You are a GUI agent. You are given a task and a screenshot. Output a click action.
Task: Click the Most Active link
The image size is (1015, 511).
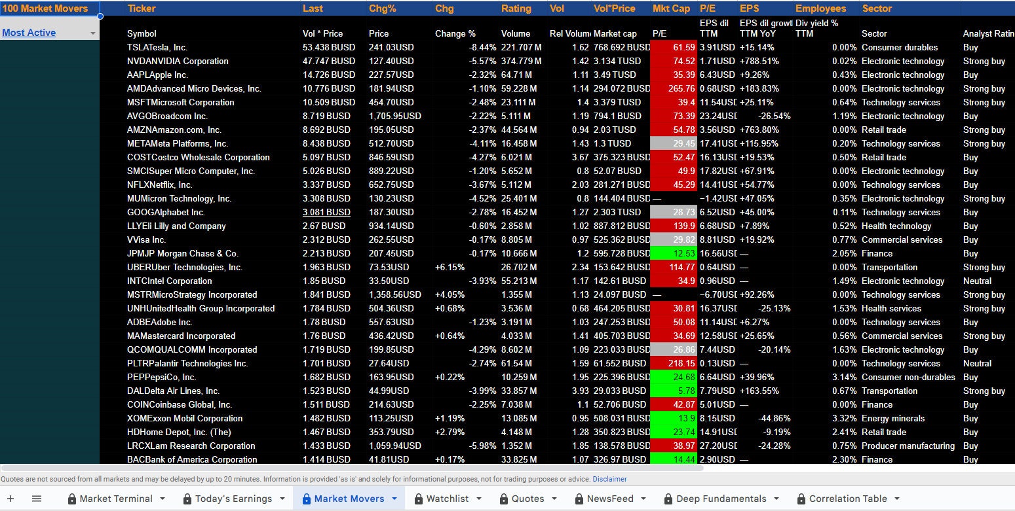pos(29,32)
